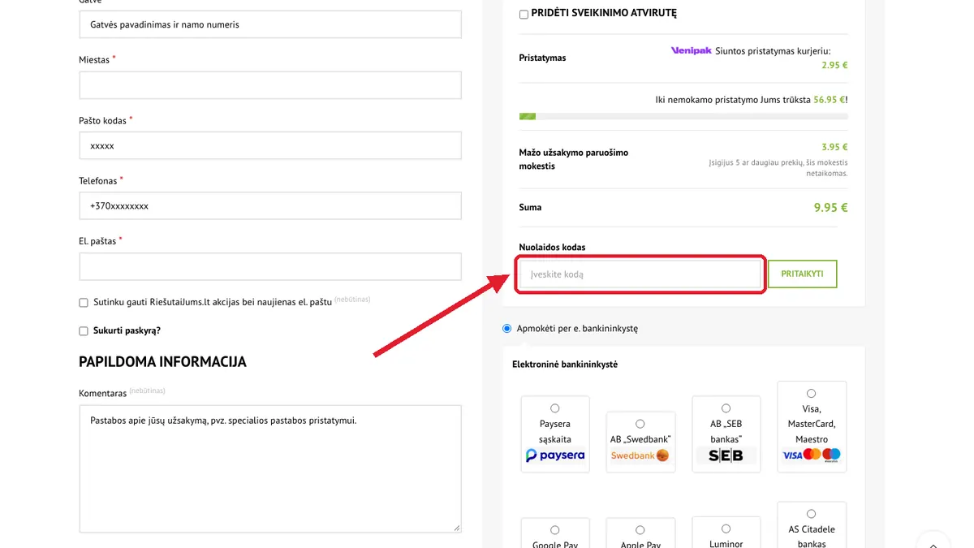Click the small order fee '3.95 €'
974x548 pixels.
point(834,147)
